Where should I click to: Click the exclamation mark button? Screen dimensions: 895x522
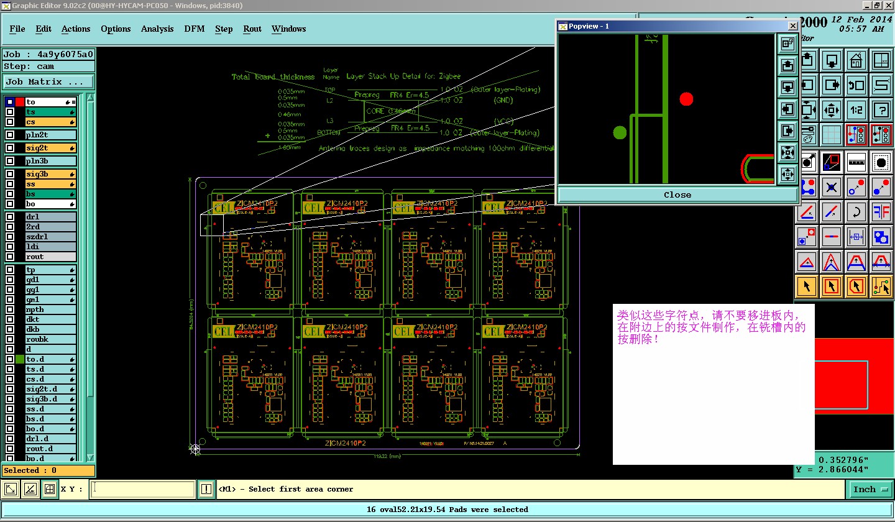click(x=206, y=489)
